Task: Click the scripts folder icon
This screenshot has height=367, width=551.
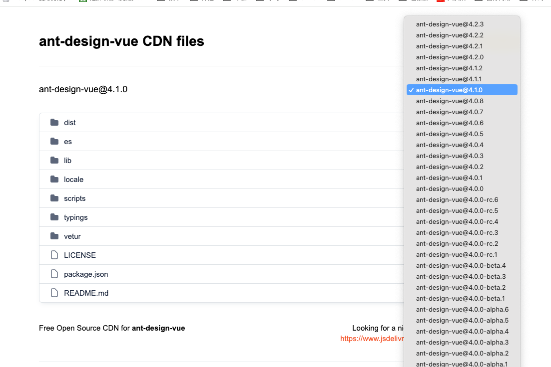Action: click(x=54, y=198)
